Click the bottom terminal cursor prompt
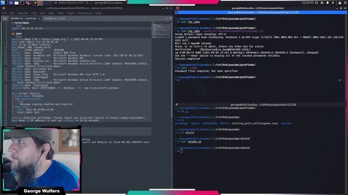The height and width of the screenshot is (195, 348). pos(182,151)
